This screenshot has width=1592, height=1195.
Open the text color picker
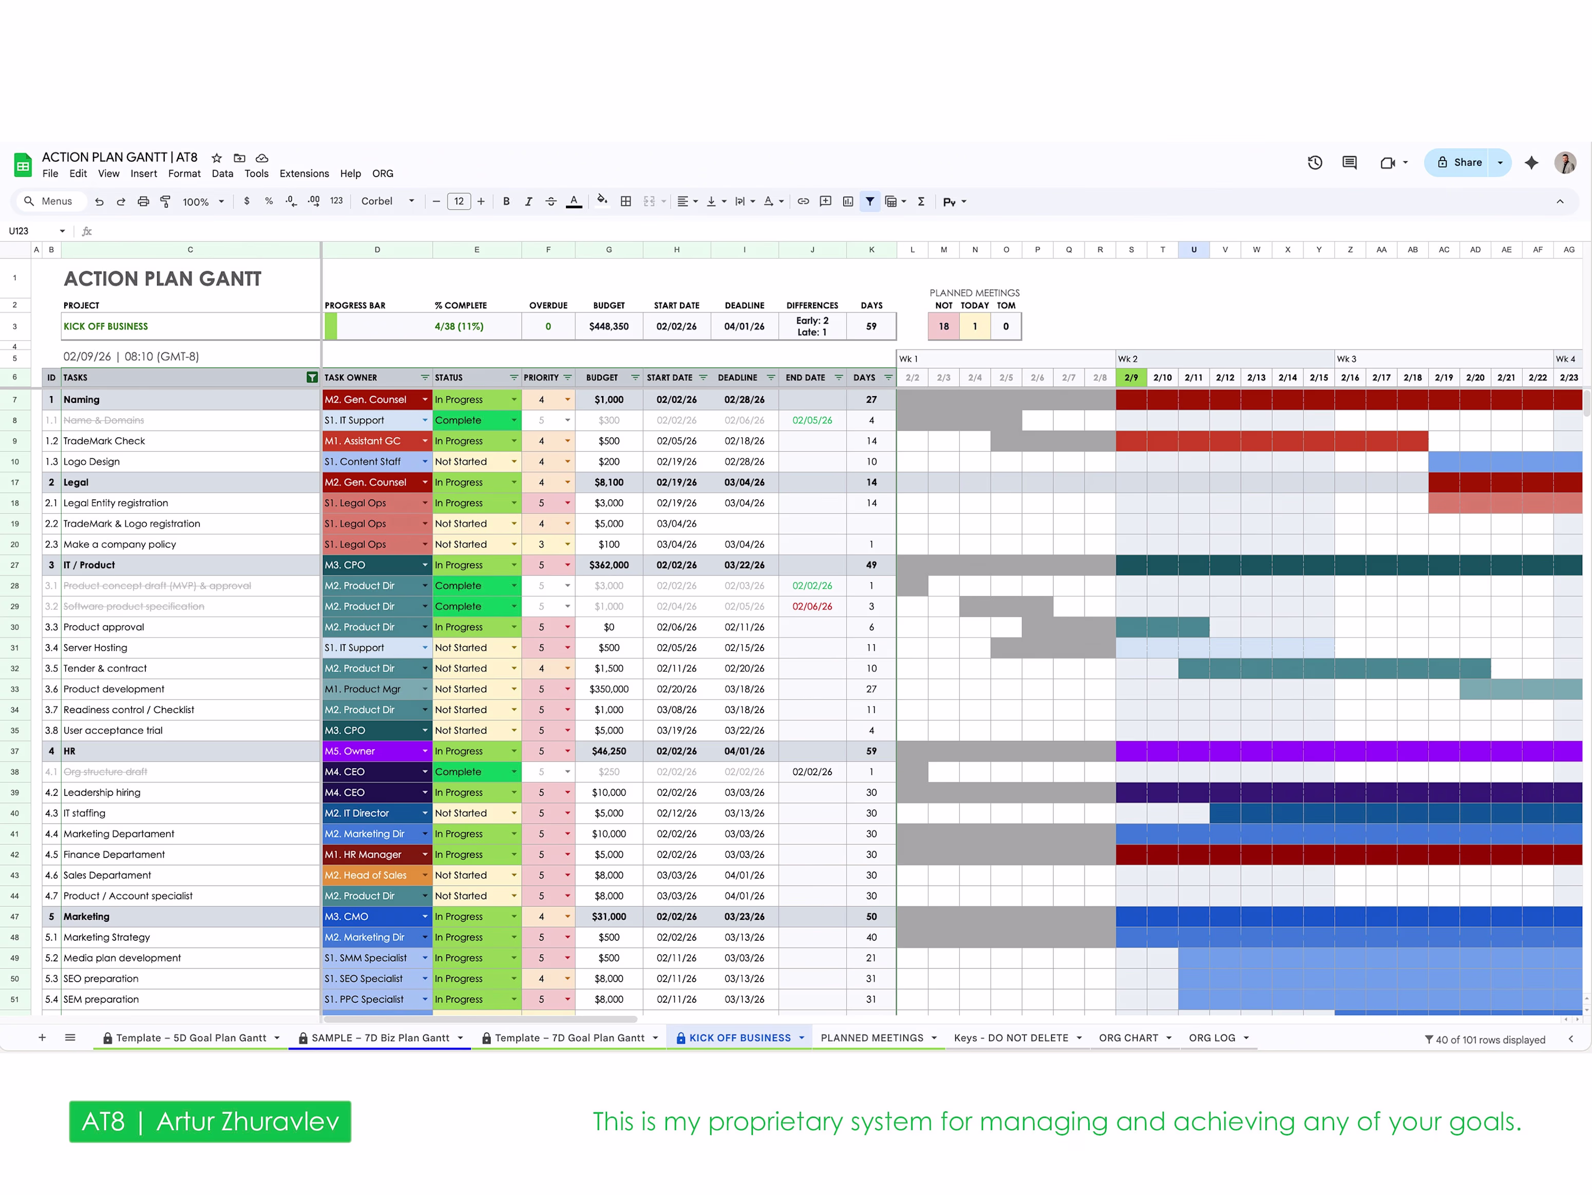coord(574,201)
